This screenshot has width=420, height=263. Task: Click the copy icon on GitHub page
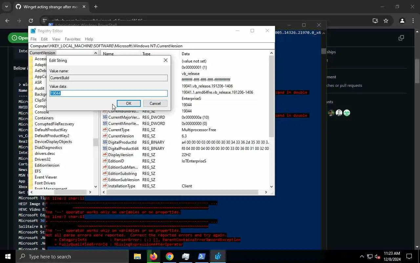[x=401, y=38]
